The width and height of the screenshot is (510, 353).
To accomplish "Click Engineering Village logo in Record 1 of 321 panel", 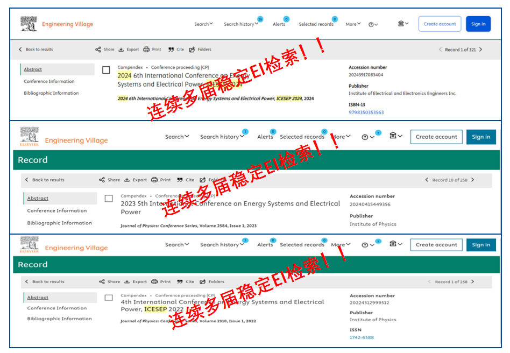I will click(56, 24).
